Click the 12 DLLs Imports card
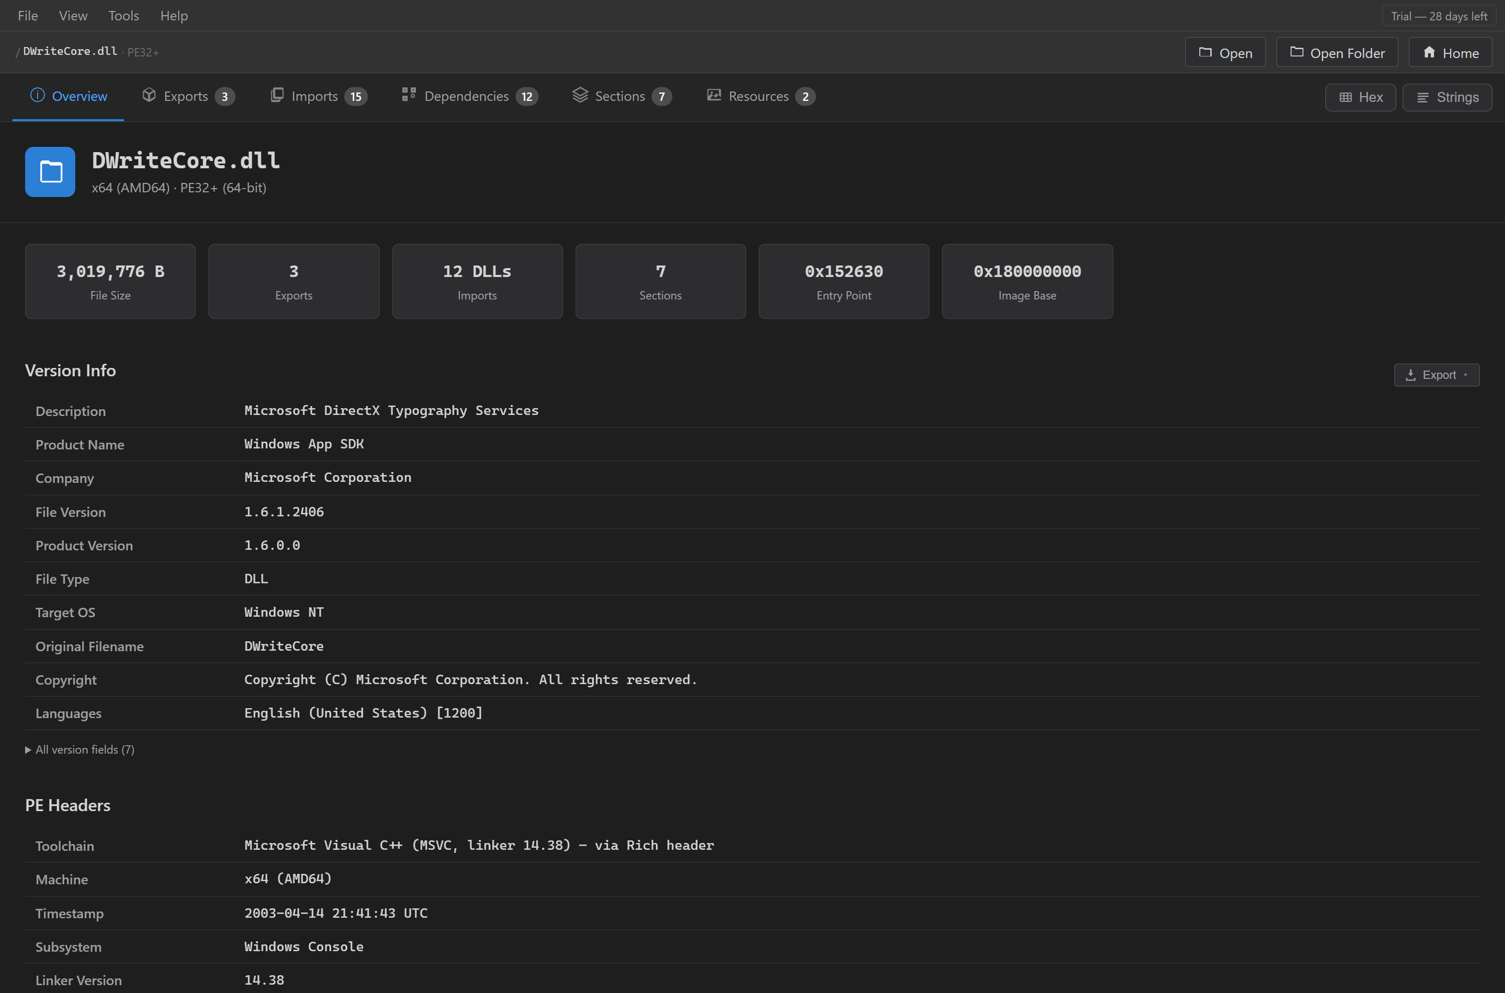 (477, 281)
